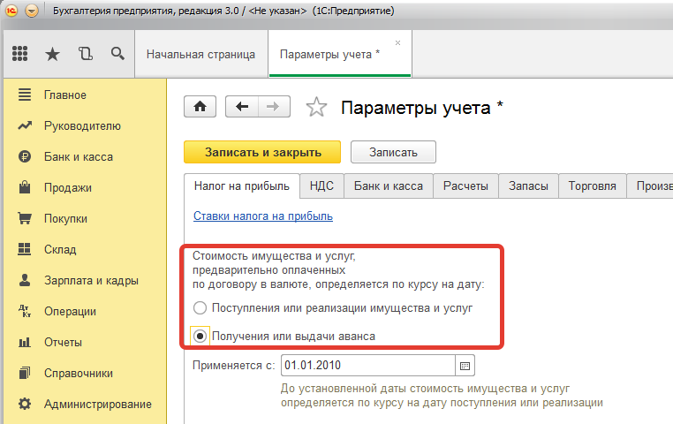Open the History icon in top toolbar
This screenshot has height=424, width=673.
(x=85, y=54)
